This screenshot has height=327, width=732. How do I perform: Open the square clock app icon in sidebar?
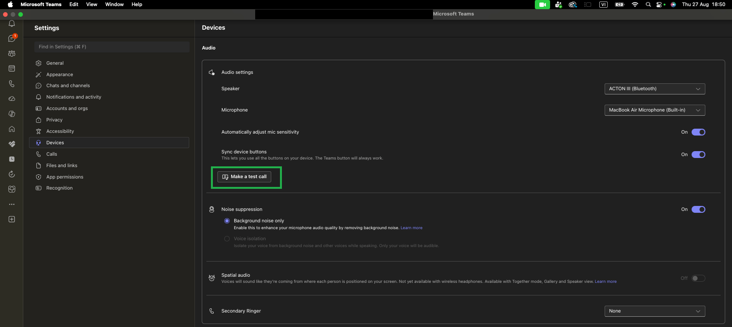point(12,159)
